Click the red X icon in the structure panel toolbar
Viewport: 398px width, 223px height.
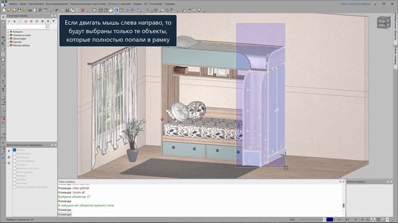pos(31,21)
